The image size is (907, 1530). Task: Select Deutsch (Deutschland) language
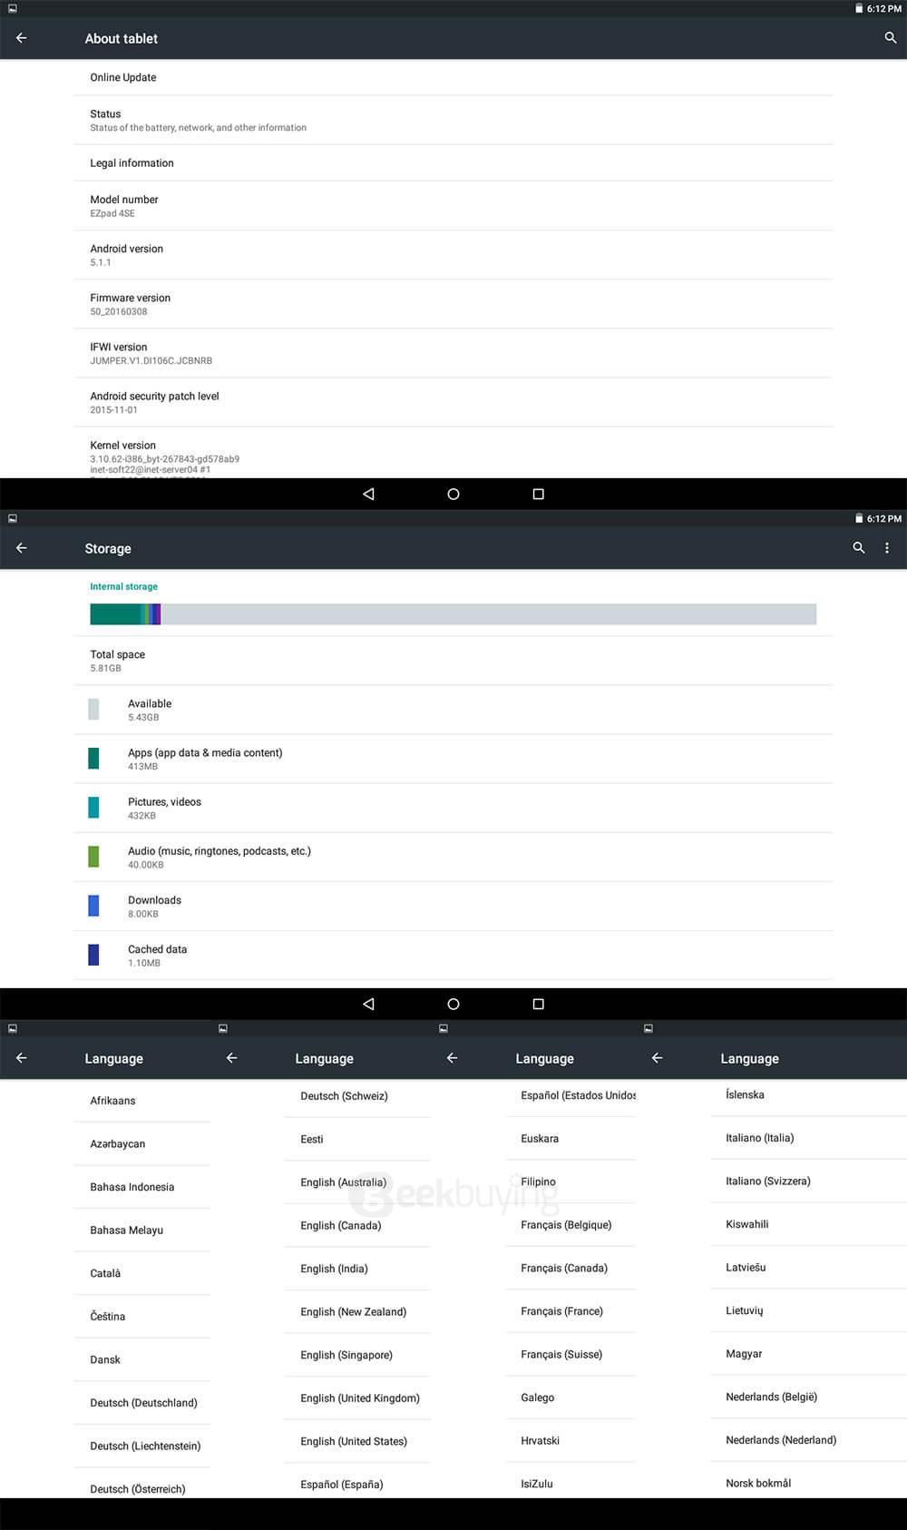point(143,1403)
